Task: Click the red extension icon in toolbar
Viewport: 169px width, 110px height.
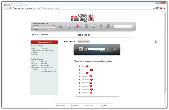Action: (161, 8)
